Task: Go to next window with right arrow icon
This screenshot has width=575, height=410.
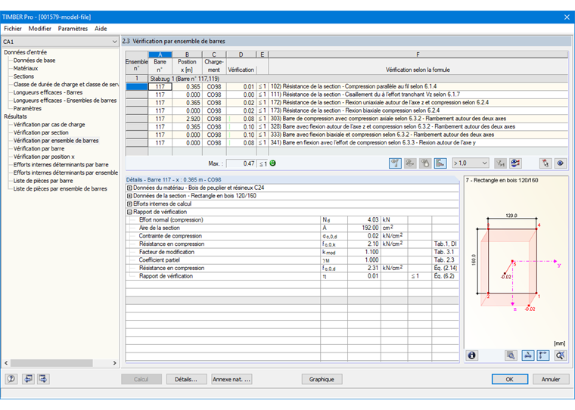Action: pyautogui.click(x=43, y=379)
